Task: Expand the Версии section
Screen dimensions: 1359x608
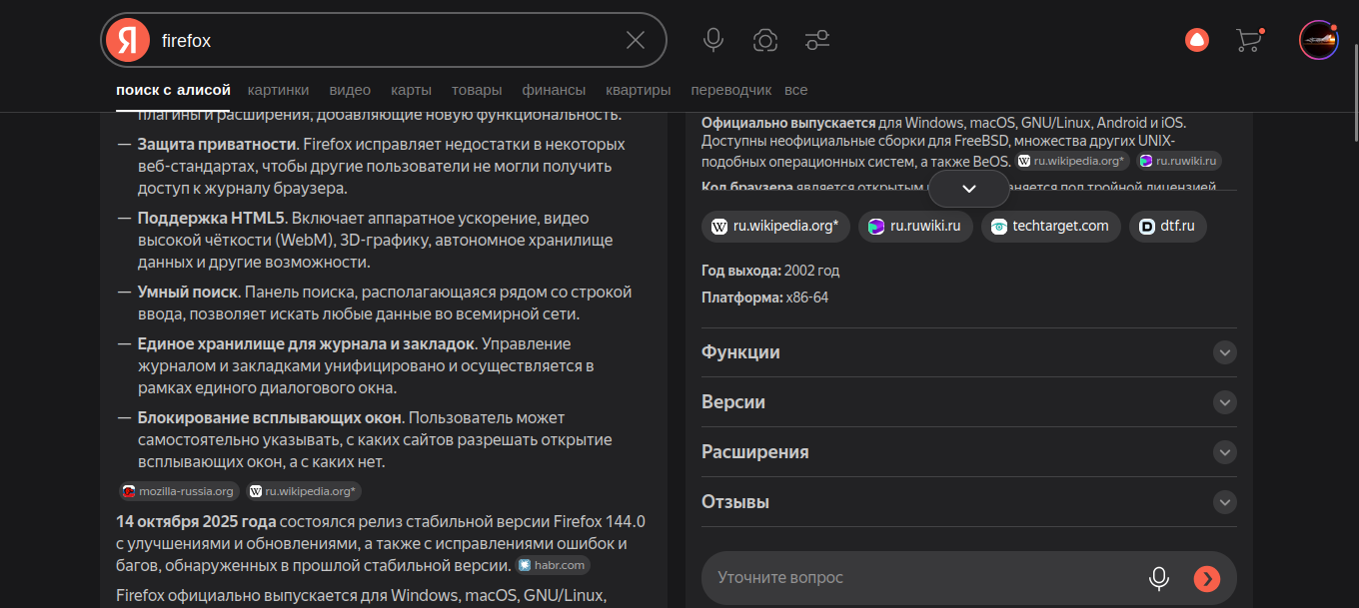Action: click(x=1224, y=402)
